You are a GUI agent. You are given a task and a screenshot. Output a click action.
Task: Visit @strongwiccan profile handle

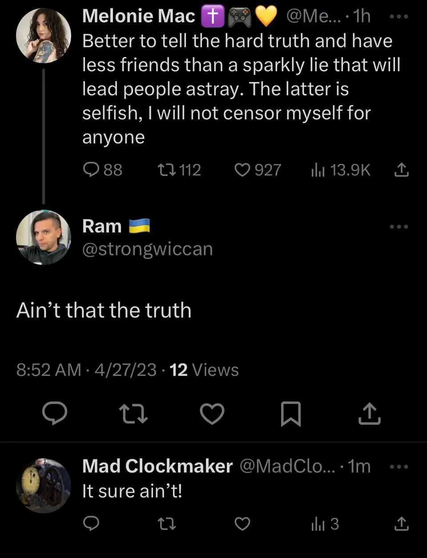coord(147,249)
